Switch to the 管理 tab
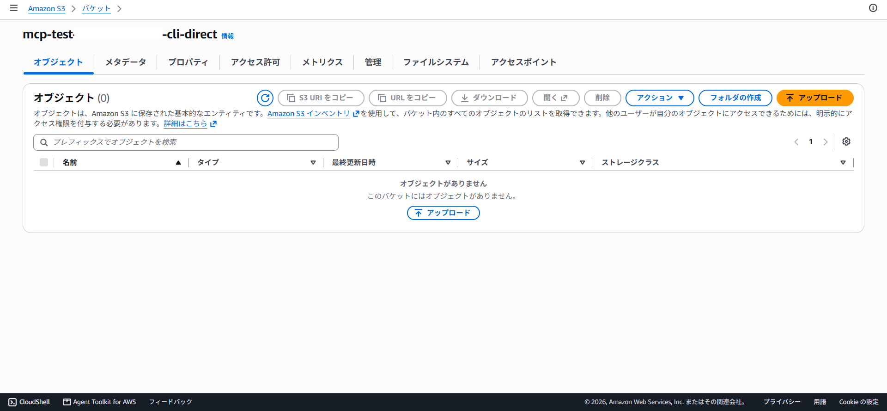This screenshot has height=411, width=887. pos(373,62)
